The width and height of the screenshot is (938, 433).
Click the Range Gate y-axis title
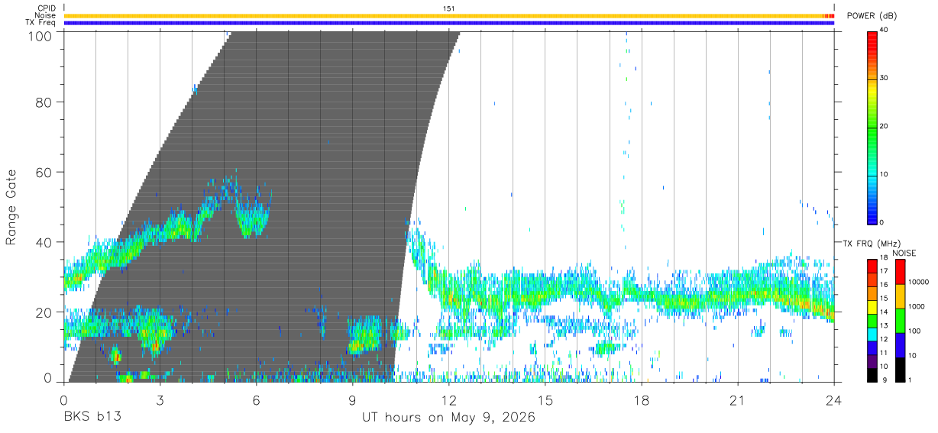click(11, 208)
